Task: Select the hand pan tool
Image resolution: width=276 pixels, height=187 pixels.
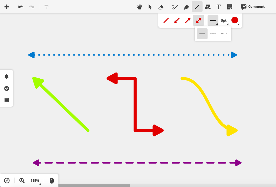Action: click(139, 7)
